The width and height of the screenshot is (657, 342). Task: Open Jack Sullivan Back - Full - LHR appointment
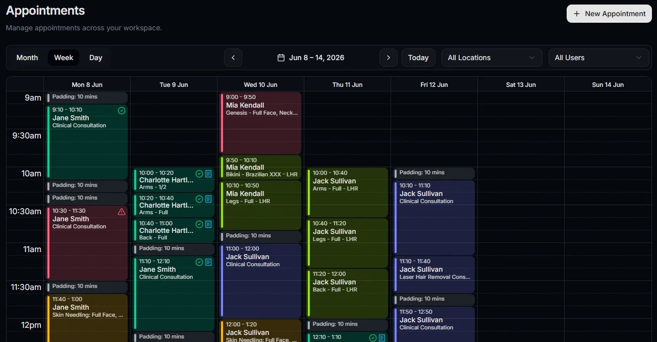(347, 293)
